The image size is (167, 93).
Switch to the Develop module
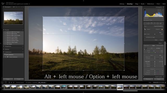click(x=130, y=4)
